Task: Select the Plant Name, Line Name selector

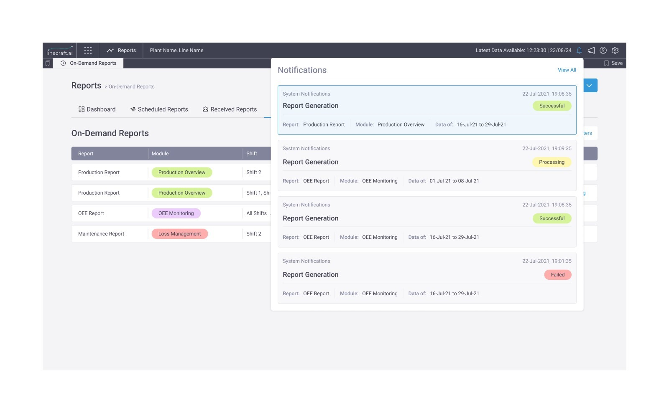Action: (176, 51)
